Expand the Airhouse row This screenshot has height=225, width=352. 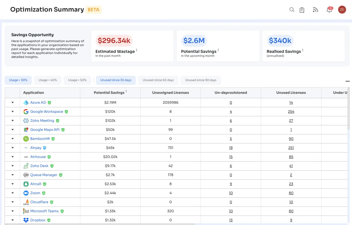(x=12, y=157)
